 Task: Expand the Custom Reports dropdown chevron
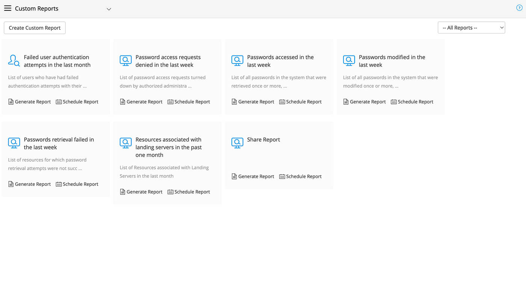tap(109, 9)
